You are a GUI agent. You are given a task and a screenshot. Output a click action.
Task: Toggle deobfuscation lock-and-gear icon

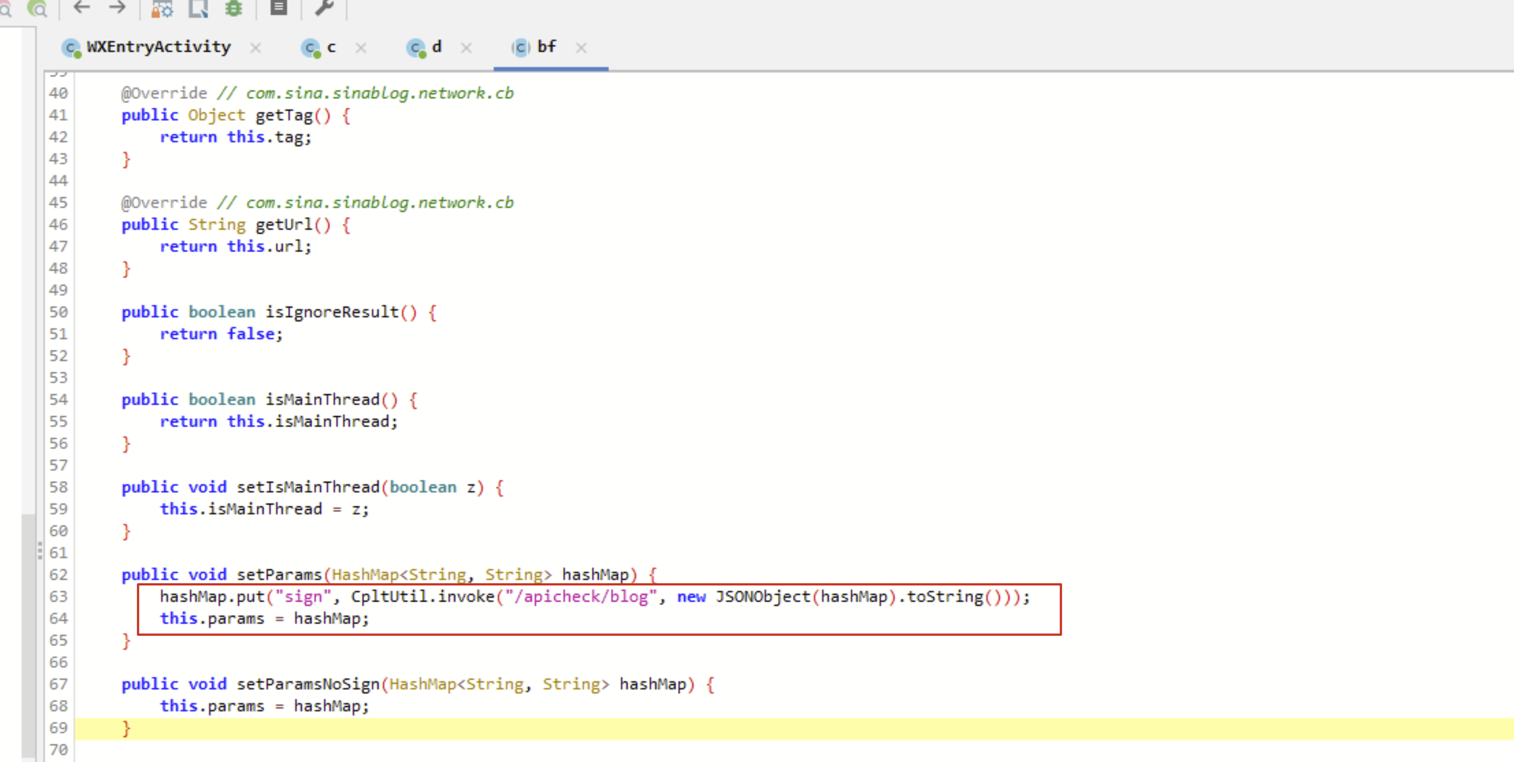click(161, 9)
